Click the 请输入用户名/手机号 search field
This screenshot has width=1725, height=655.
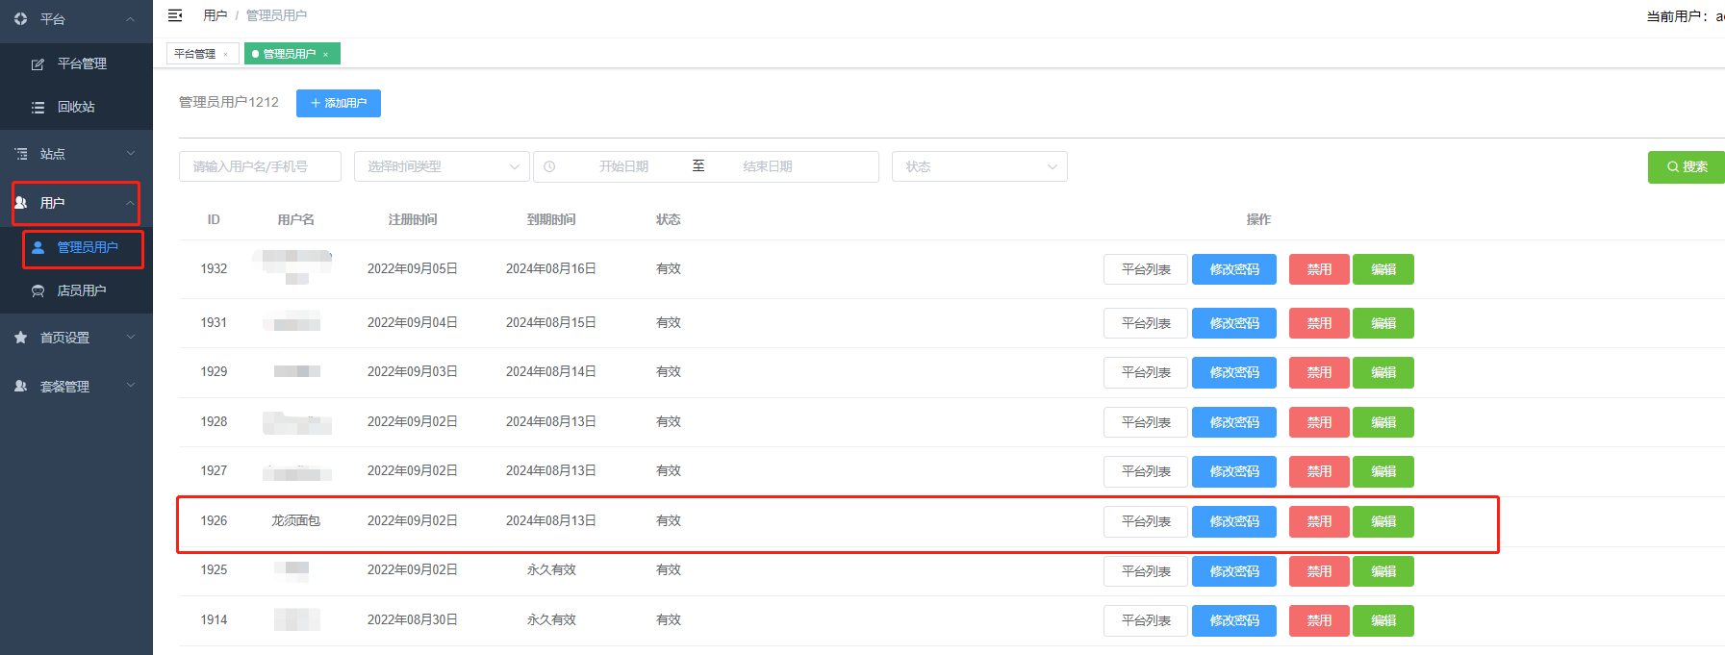click(x=260, y=166)
